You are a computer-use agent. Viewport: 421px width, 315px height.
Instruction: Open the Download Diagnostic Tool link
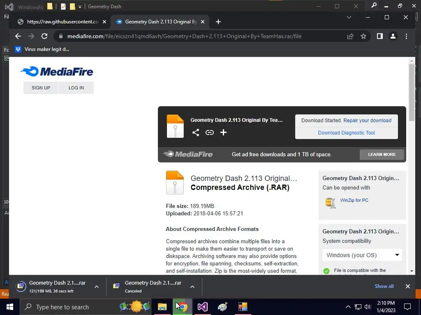(x=346, y=133)
